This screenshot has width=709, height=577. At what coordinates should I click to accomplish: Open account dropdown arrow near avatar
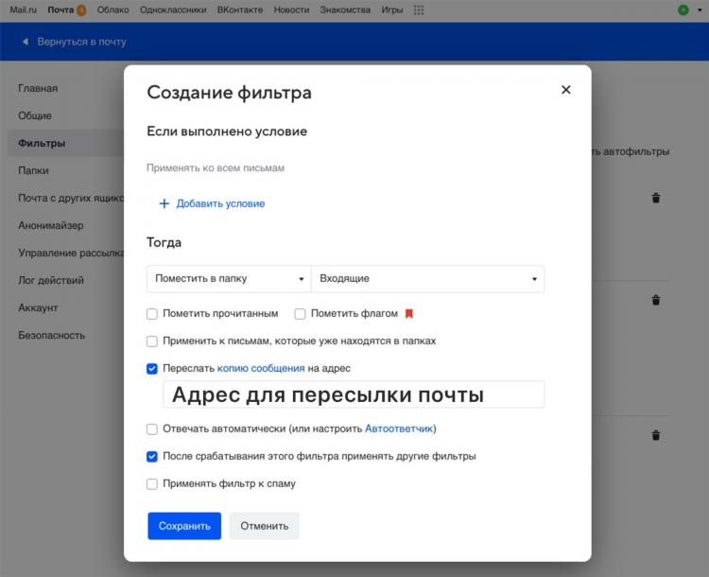click(x=700, y=10)
